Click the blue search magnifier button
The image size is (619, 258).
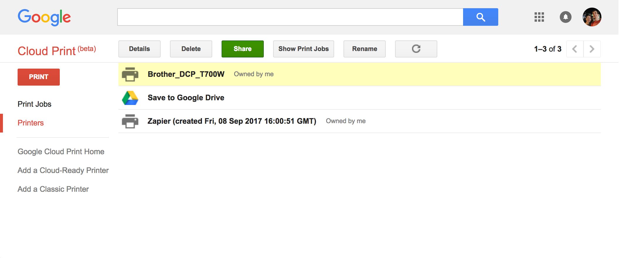click(480, 17)
